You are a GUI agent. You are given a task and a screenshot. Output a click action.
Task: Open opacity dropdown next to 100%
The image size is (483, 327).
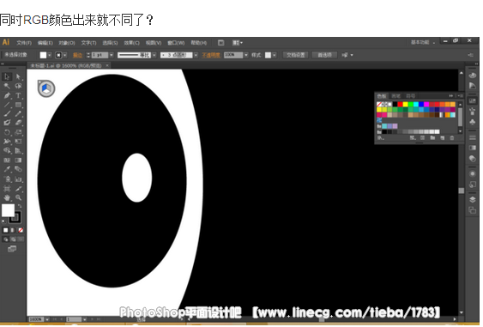[246, 55]
